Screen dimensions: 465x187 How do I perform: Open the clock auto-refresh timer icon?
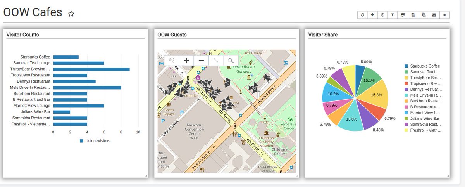click(x=382, y=15)
